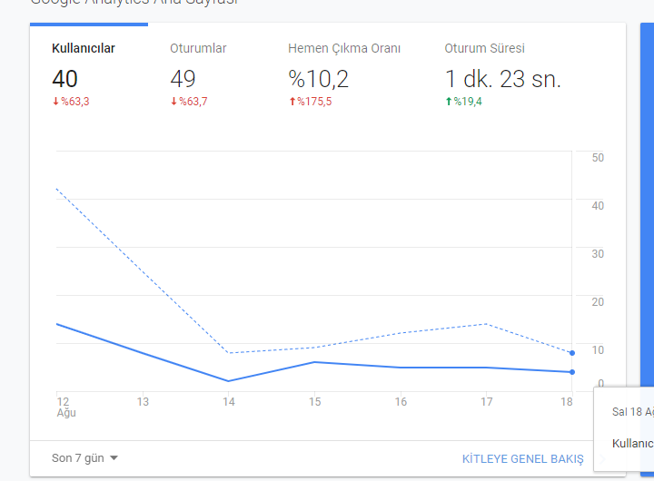Click the x-axis label 12 Ağu
Screen dimensions: 654x481
(66, 407)
